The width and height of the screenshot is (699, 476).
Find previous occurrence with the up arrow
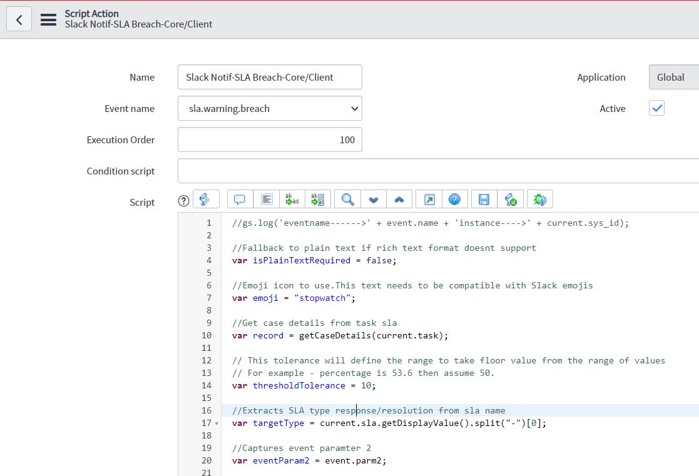pyautogui.click(x=399, y=200)
